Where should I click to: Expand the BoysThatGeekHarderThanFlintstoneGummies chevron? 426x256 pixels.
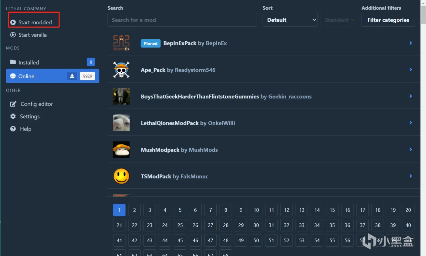[411, 96]
